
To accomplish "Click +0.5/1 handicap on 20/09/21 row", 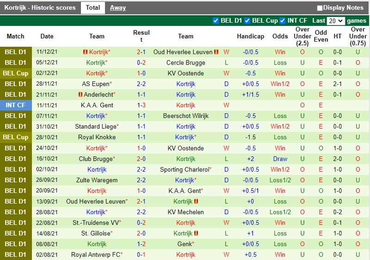I will 250,191.
